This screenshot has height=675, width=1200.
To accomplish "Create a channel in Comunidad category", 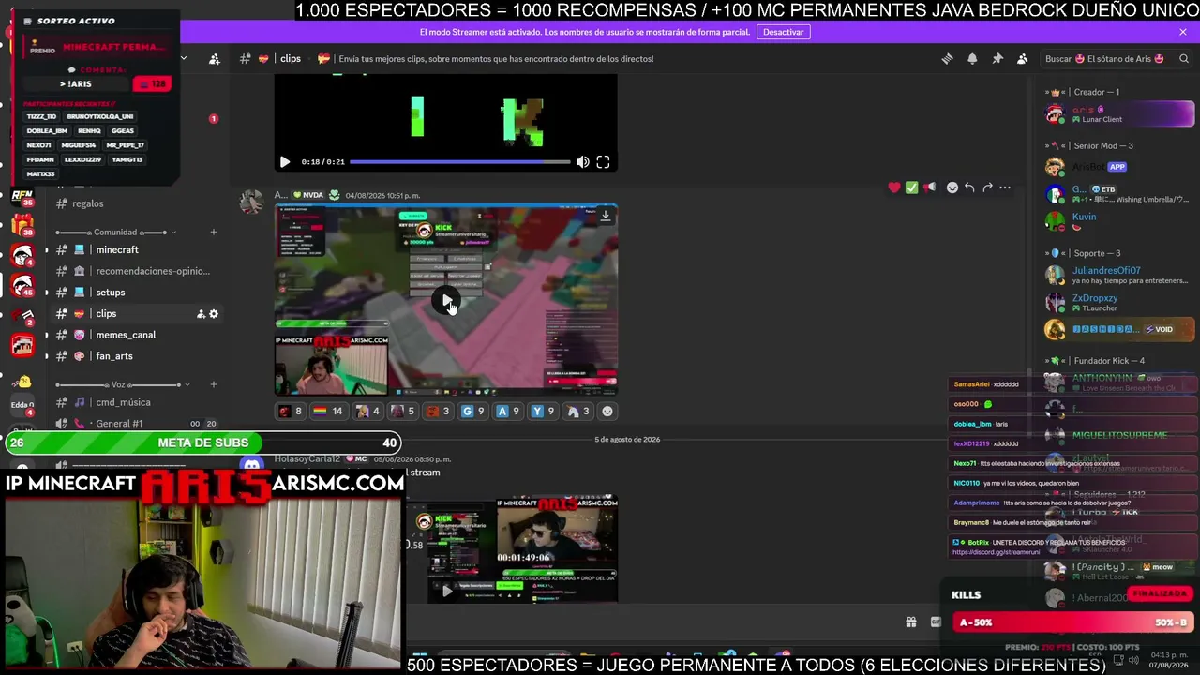I will pyautogui.click(x=213, y=232).
